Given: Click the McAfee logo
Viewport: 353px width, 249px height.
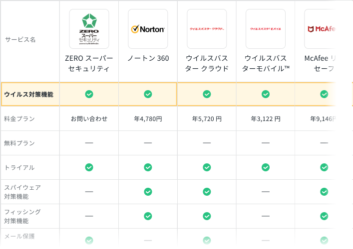Looking at the screenshot, I should tap(320, 29).
